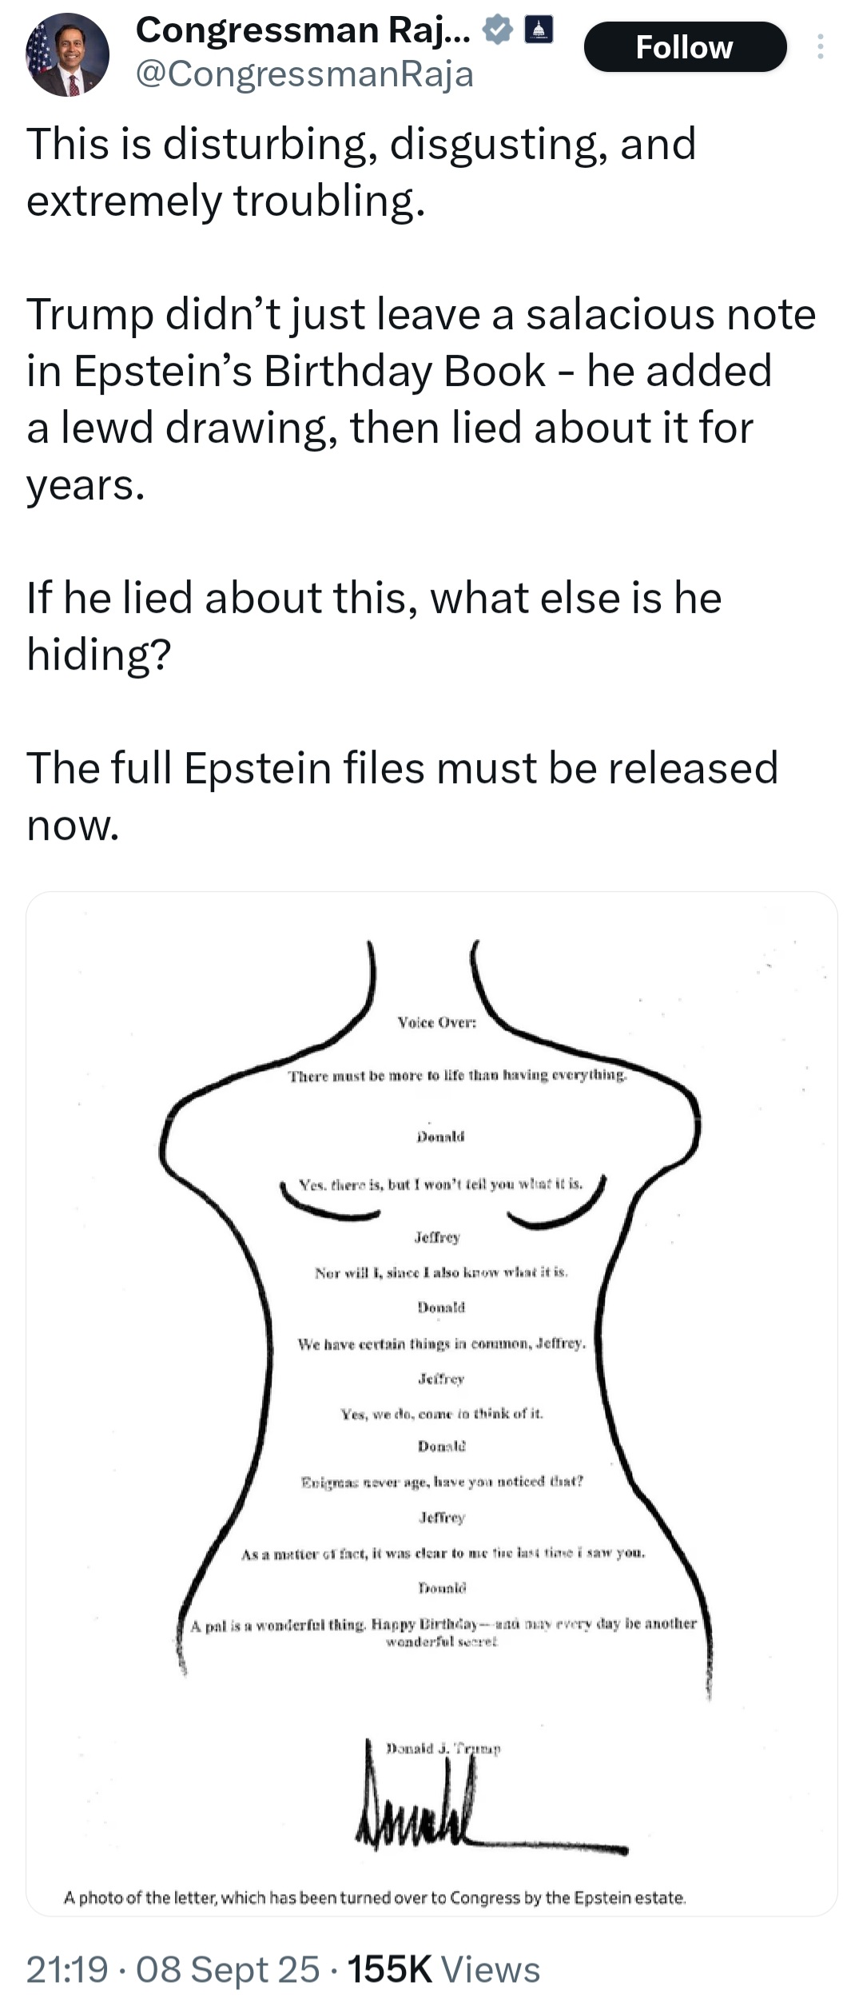Screen dimensions: 863x1998
Task: Click the 21:19 · 08 Sept 25 timestamp
Action: coord(173,1968)
